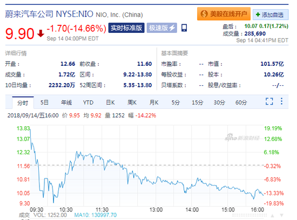Click the 13:00 time axis label
Image resolution: width=297 pixels, height=220 pixels.
point(156,210)
